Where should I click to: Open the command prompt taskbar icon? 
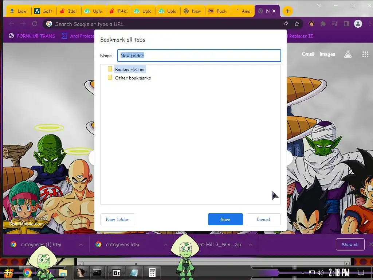tap(97, 273)
